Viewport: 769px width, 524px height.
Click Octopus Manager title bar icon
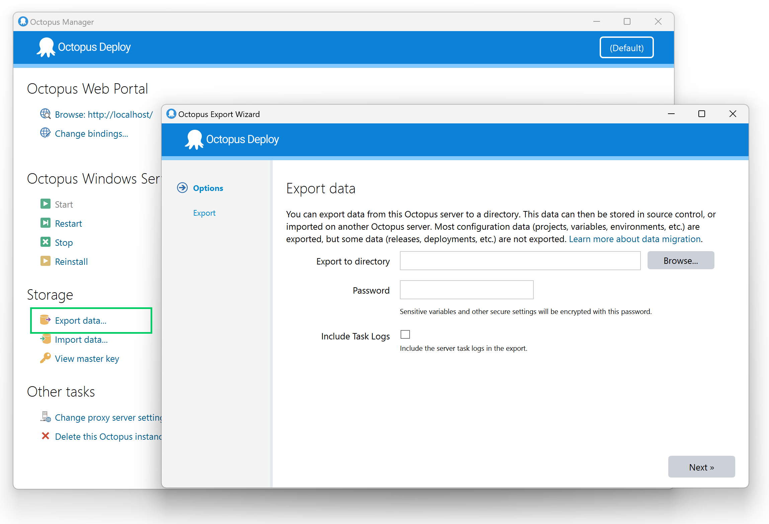tap(23, 21)
